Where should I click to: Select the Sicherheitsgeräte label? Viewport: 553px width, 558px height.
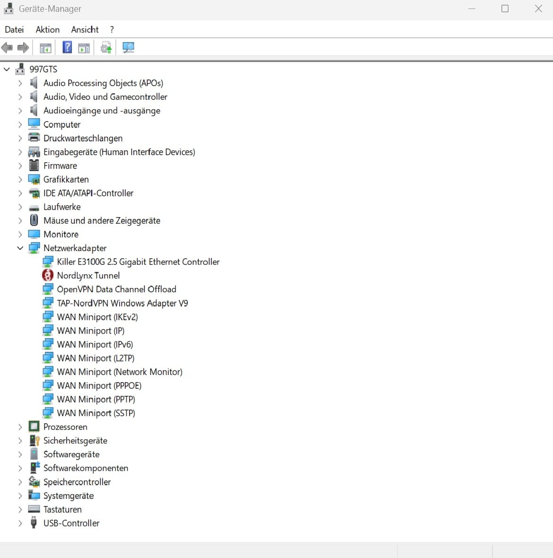[x=76, y=441]
